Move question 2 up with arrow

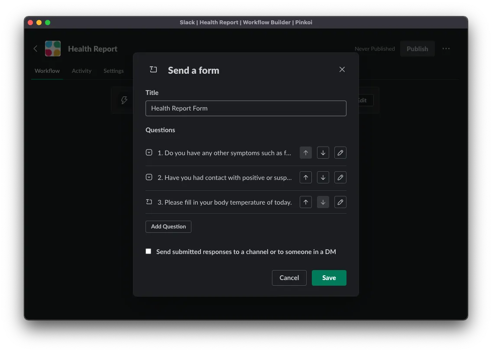pyautogui.click(x=306, y=177)
